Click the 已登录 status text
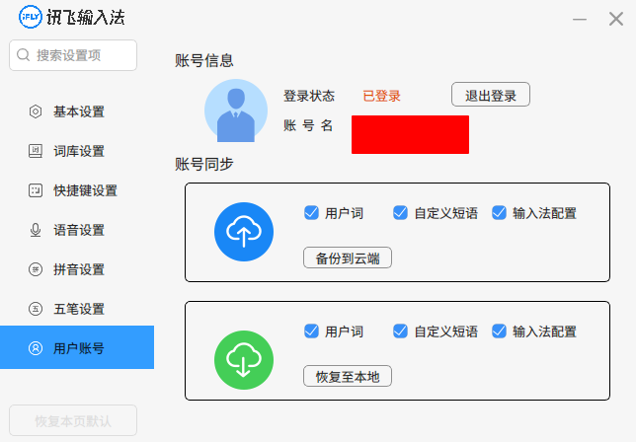 [x=381, y=96]
